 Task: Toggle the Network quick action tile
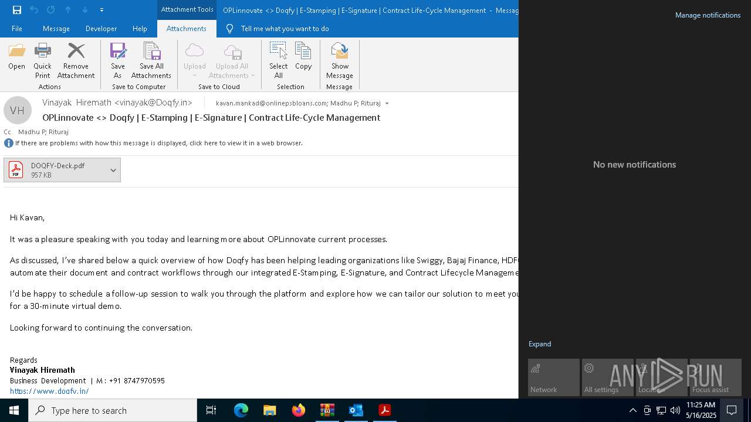pyautogui.click(x=554, y=377)
